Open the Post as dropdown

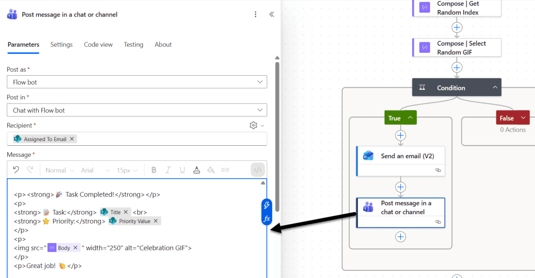click(x=137, y=82)
